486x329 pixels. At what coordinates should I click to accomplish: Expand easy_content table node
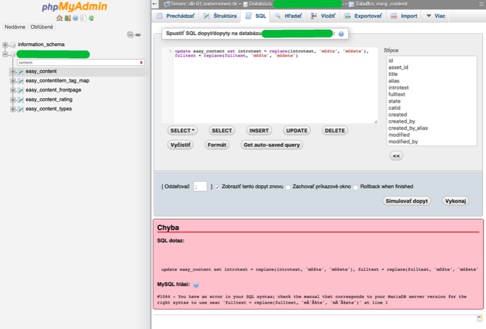coord(13,72)
